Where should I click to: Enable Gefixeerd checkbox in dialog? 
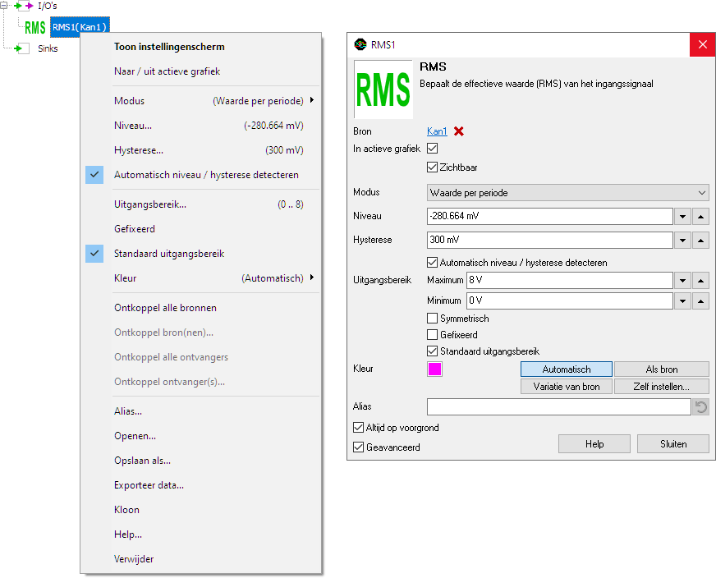[433, 335]
